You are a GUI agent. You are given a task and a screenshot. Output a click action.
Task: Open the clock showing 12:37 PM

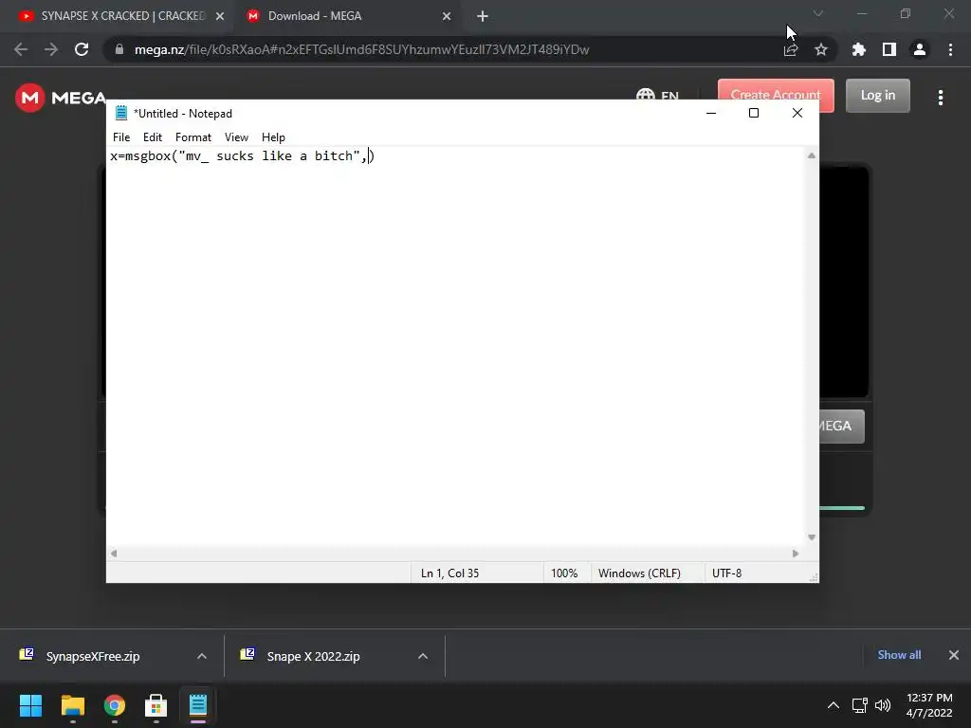929,705
